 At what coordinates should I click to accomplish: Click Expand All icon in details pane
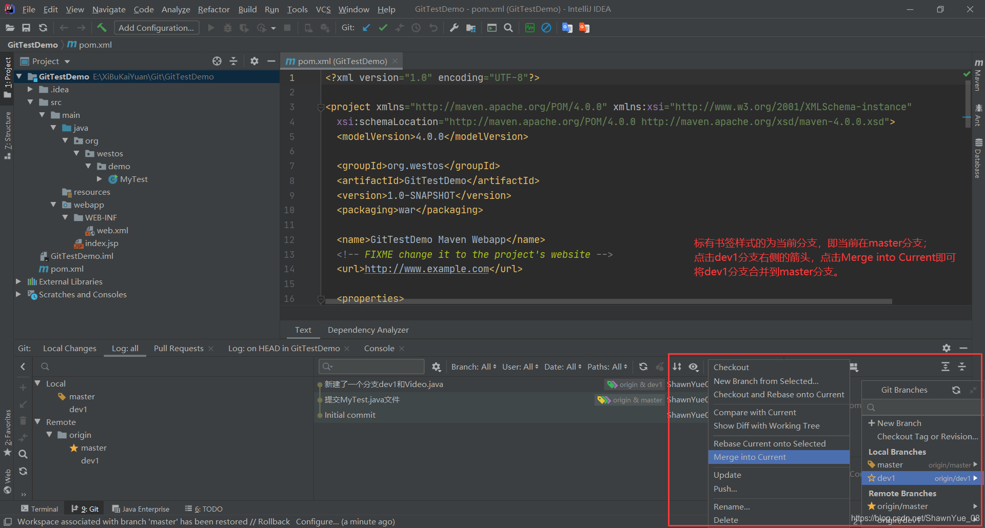point(945,367)
